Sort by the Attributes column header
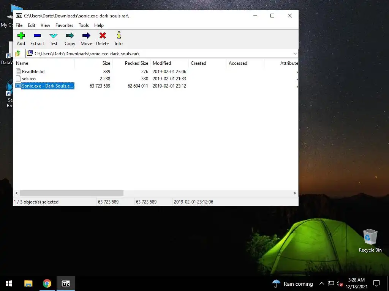This screenshot has width=389, height=291. coord(281,63)
